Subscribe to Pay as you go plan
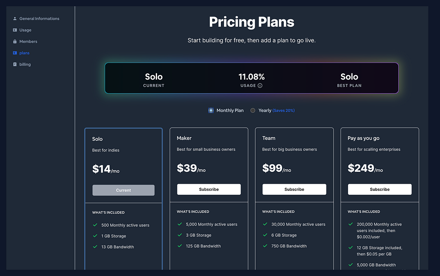This screenshot has height=276, width=440. tap(380, 189)
